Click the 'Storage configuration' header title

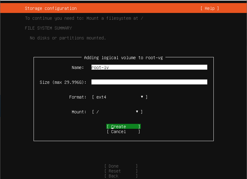coord(51,8)
